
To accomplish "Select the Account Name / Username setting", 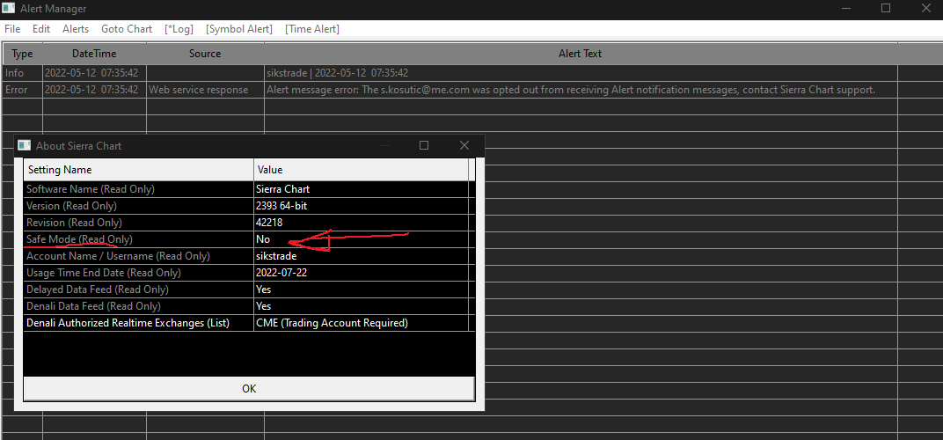I will pos(138,256).
